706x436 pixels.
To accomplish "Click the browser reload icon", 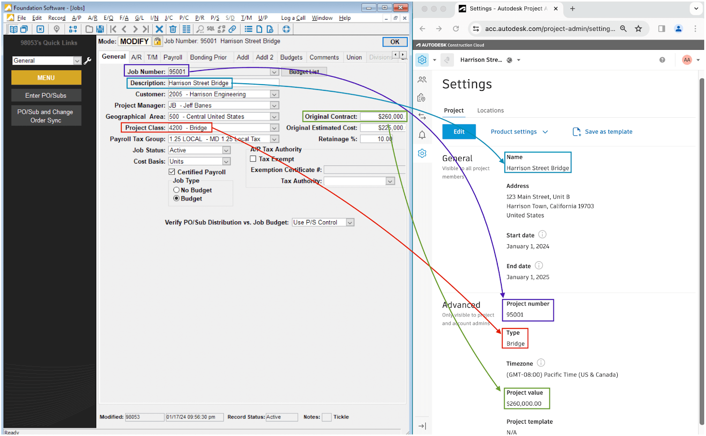I will click(x=456, y=29).
